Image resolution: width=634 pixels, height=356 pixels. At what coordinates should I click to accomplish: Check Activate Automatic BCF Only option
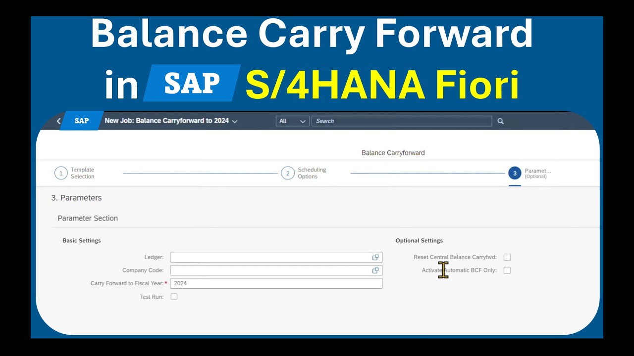tap(507, 270)
